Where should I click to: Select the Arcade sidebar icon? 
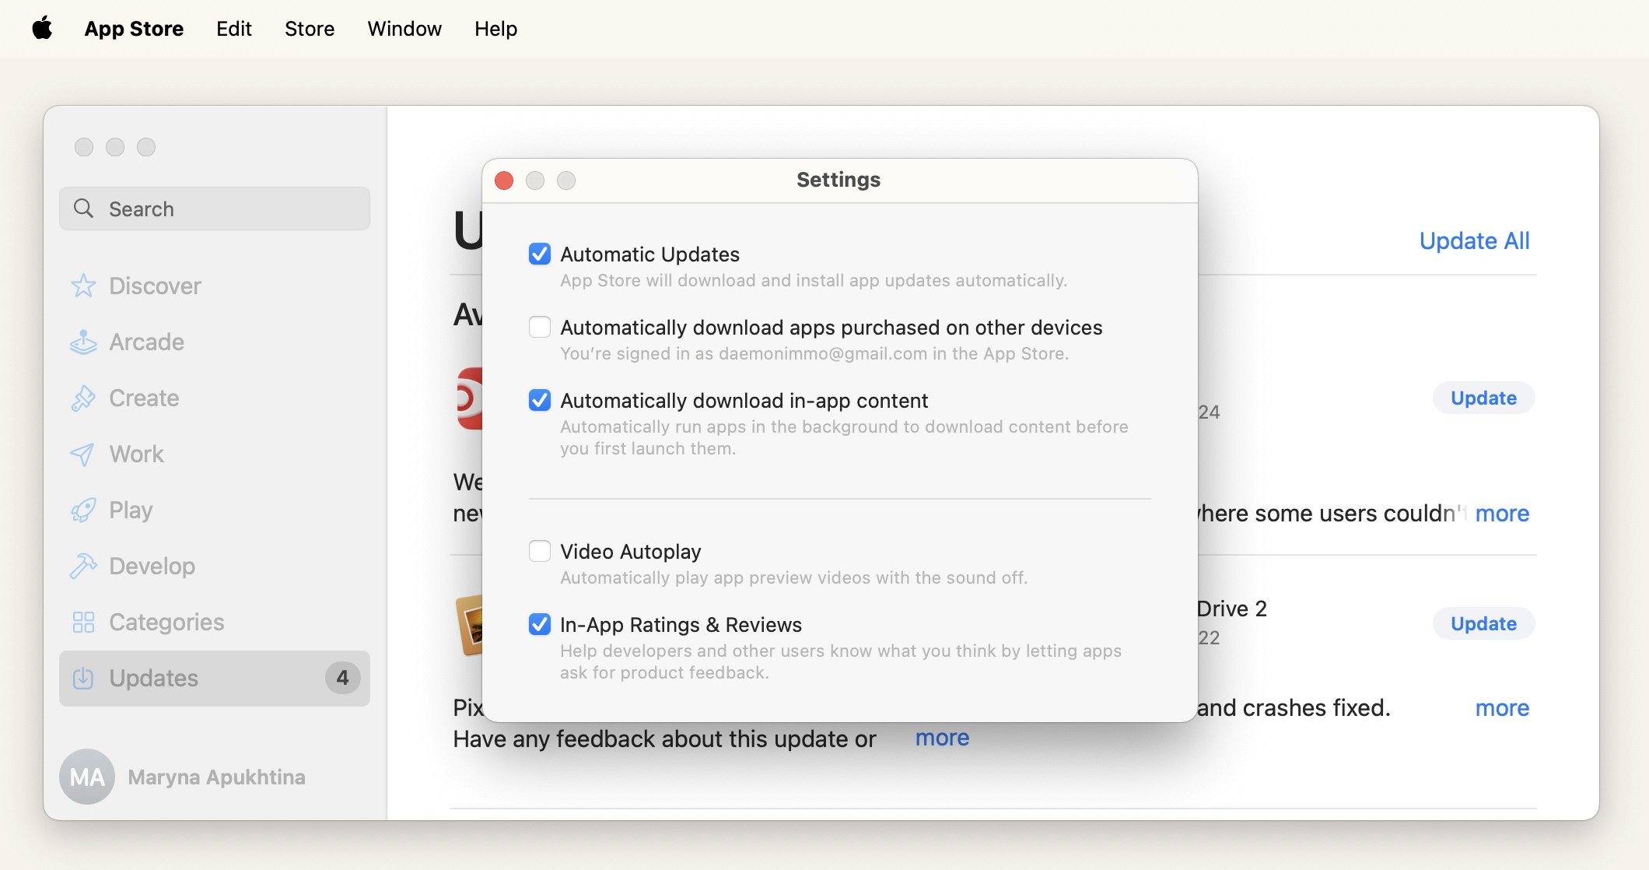click(x=83, y=341)
